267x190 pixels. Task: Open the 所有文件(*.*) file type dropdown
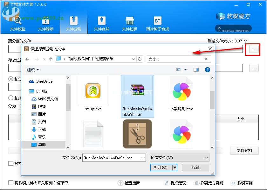point(179,157)
